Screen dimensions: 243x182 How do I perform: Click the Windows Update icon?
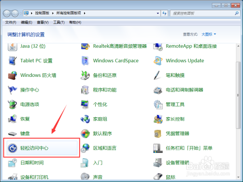(158, 61)
